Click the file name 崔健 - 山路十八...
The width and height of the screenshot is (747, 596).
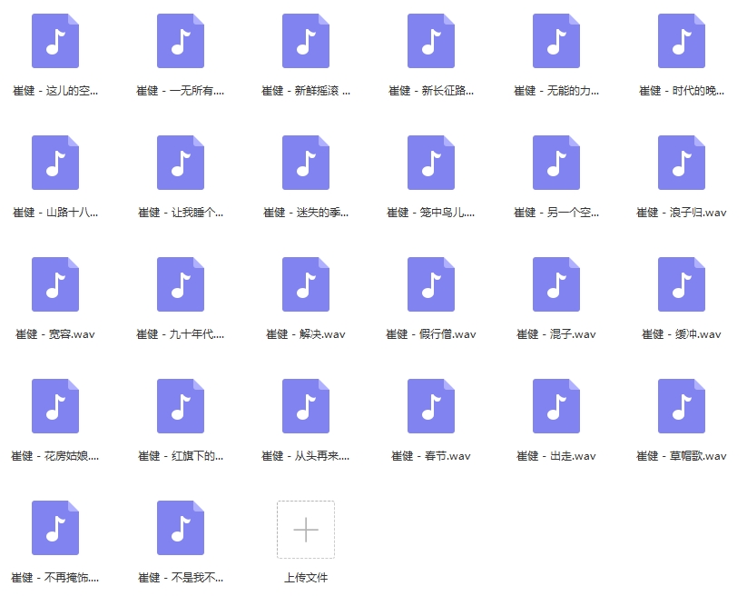point(55,213)
